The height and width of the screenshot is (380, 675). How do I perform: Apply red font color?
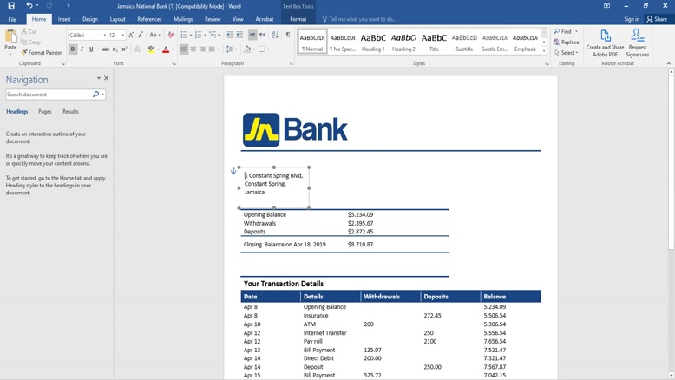166,49
